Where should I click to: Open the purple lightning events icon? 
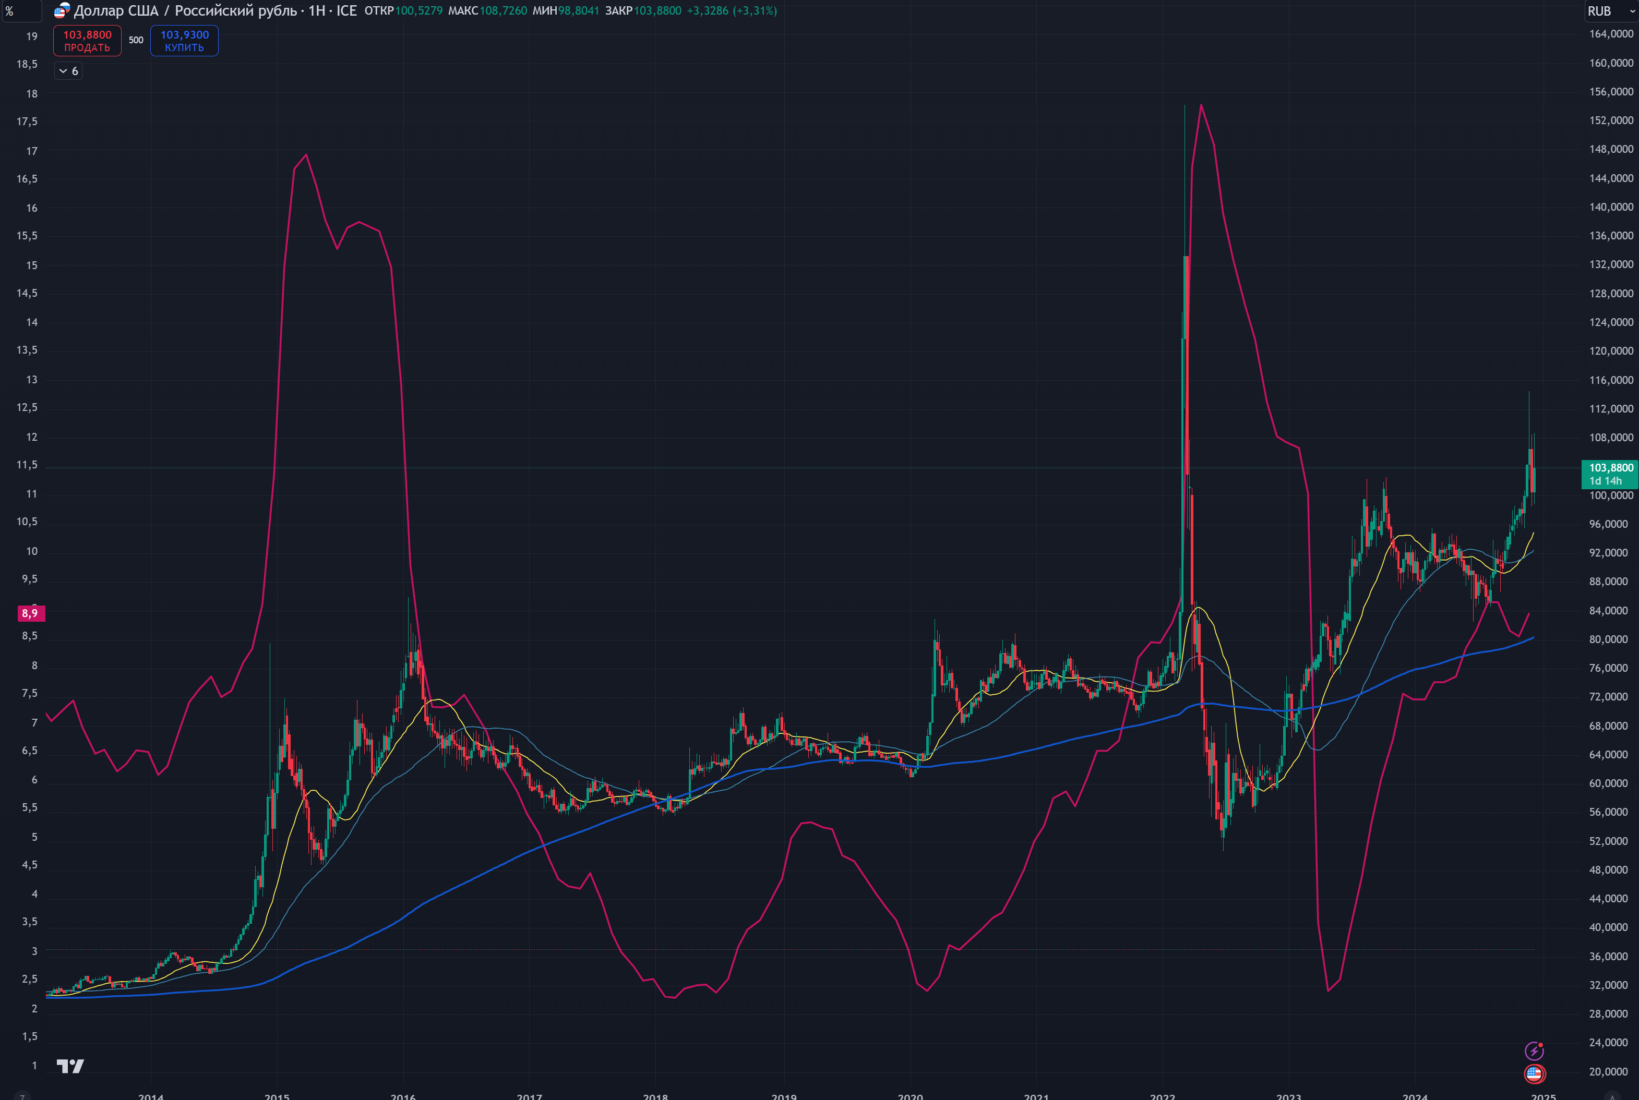point(1535,1050)
